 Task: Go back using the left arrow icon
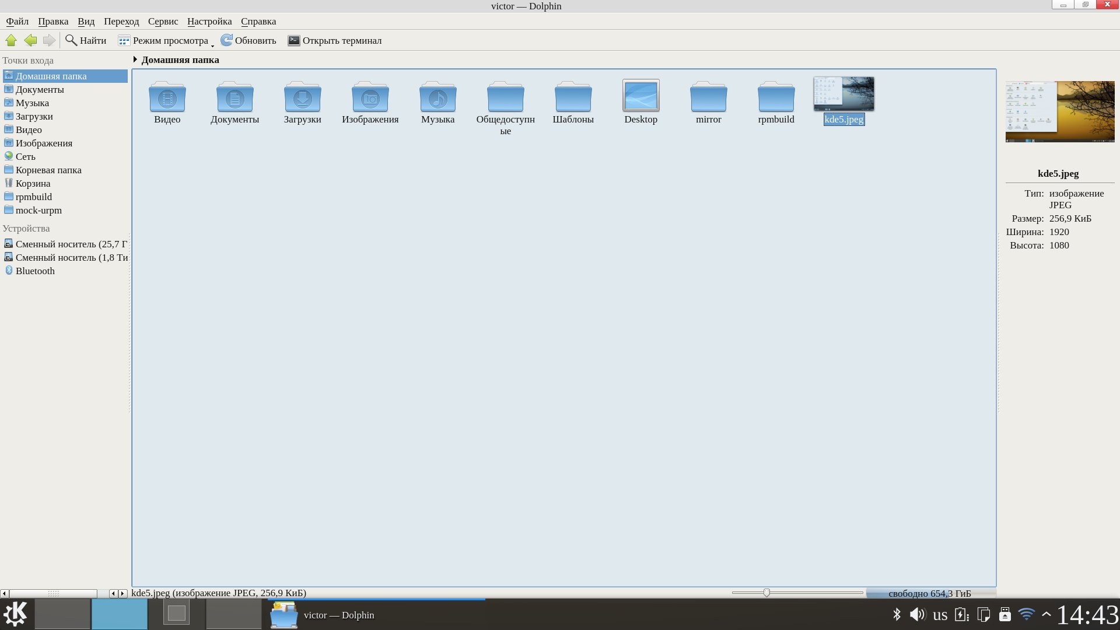pyautogui.click(x=30, y=40)
